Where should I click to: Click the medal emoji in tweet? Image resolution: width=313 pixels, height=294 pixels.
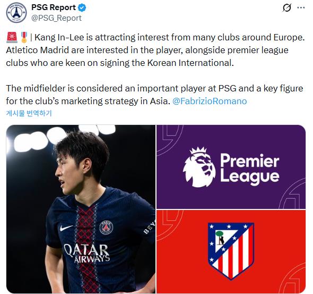[24, 37]
